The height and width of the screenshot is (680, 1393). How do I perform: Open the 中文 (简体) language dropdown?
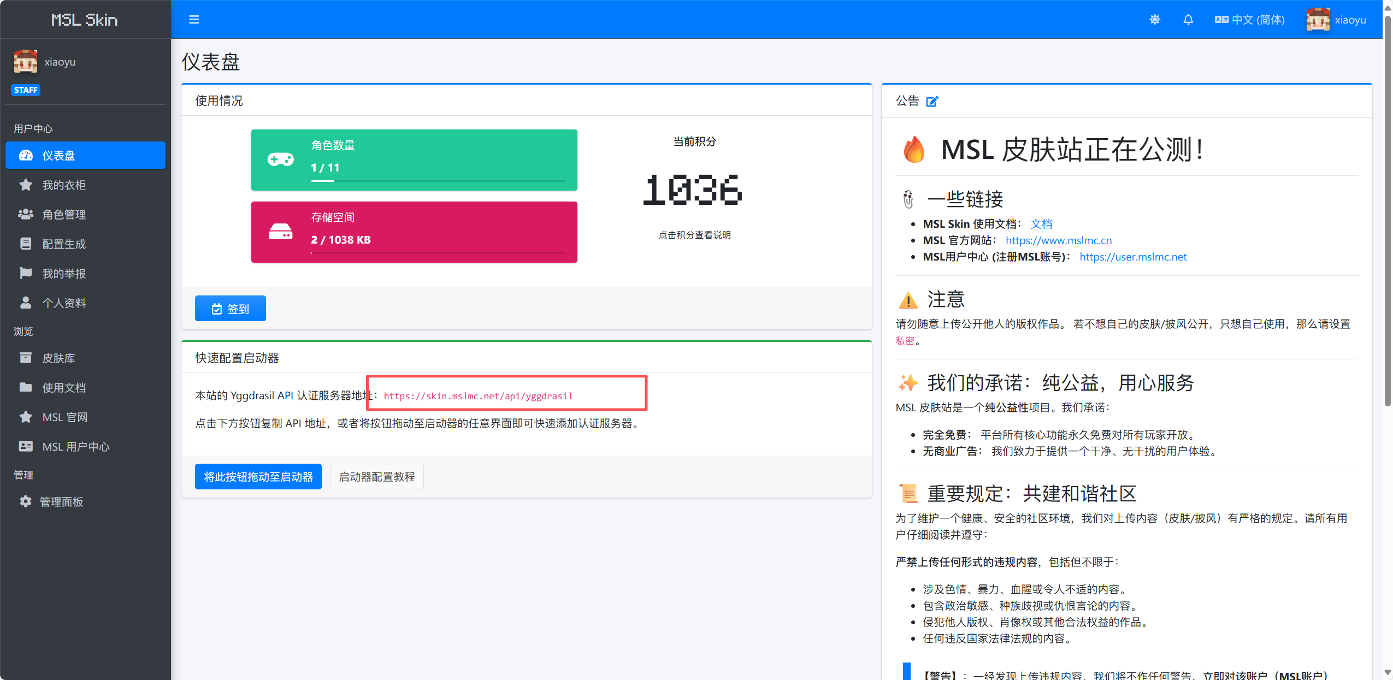1250,20
